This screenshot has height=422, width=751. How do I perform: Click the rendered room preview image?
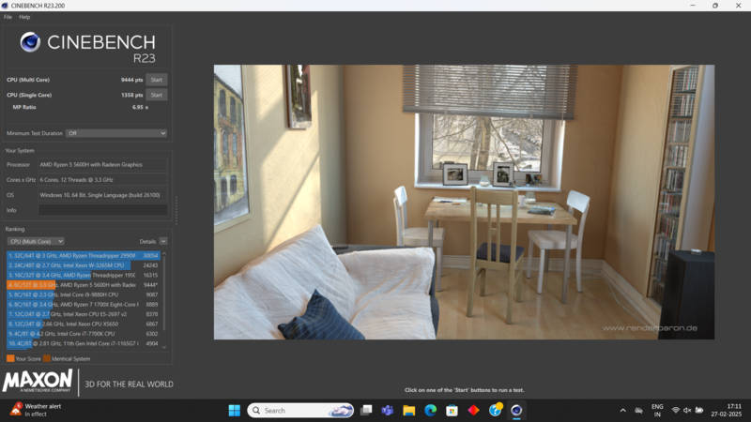(464, 202)
